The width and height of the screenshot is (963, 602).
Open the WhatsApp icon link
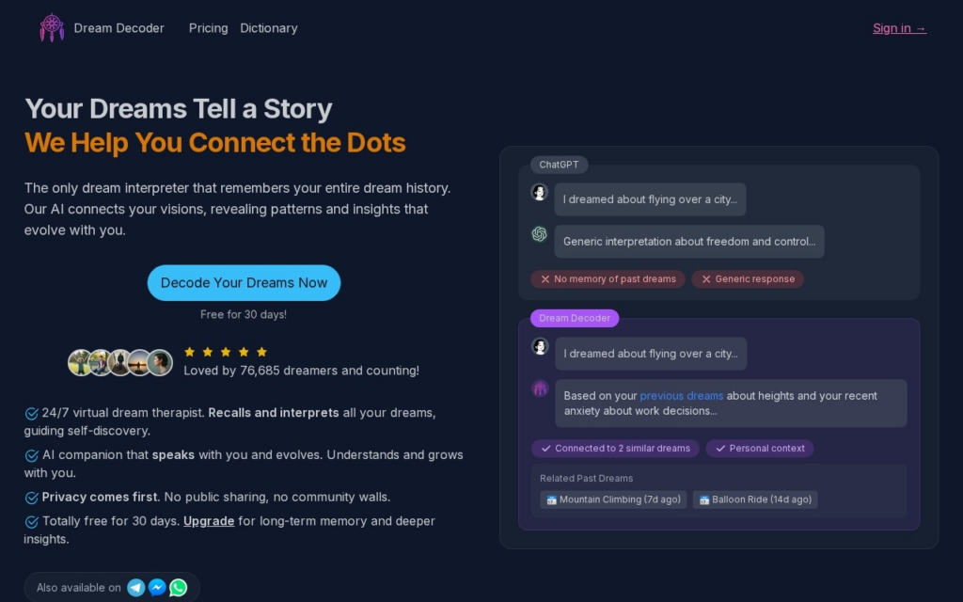click(179, 588)
